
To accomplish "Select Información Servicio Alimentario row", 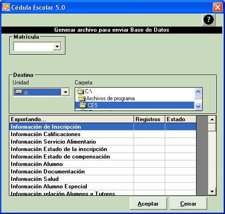I will (103, 142).
